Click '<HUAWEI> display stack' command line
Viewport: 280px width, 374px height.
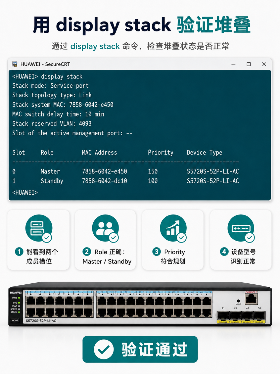tap(47, 77)
